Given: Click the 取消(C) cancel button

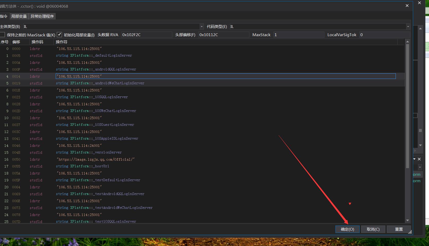Looking at the screenshot, I should tap(373, 229).
